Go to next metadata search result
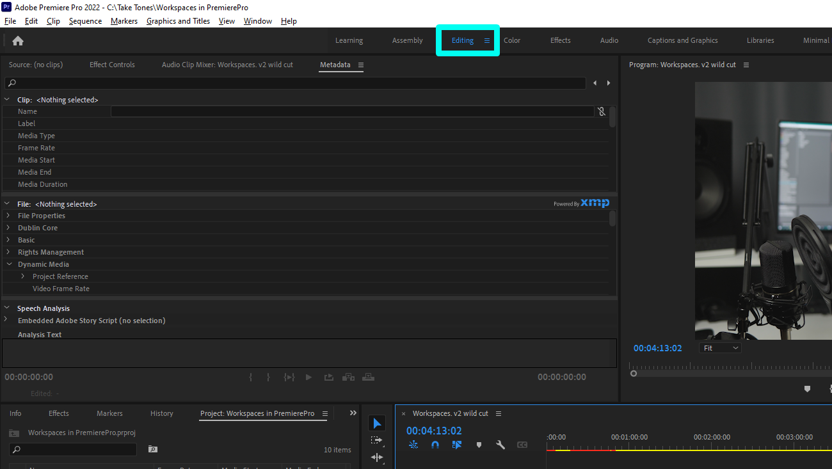Image resolution: width=832 pixels, height=469 pixels. click(x=609, y=83)
